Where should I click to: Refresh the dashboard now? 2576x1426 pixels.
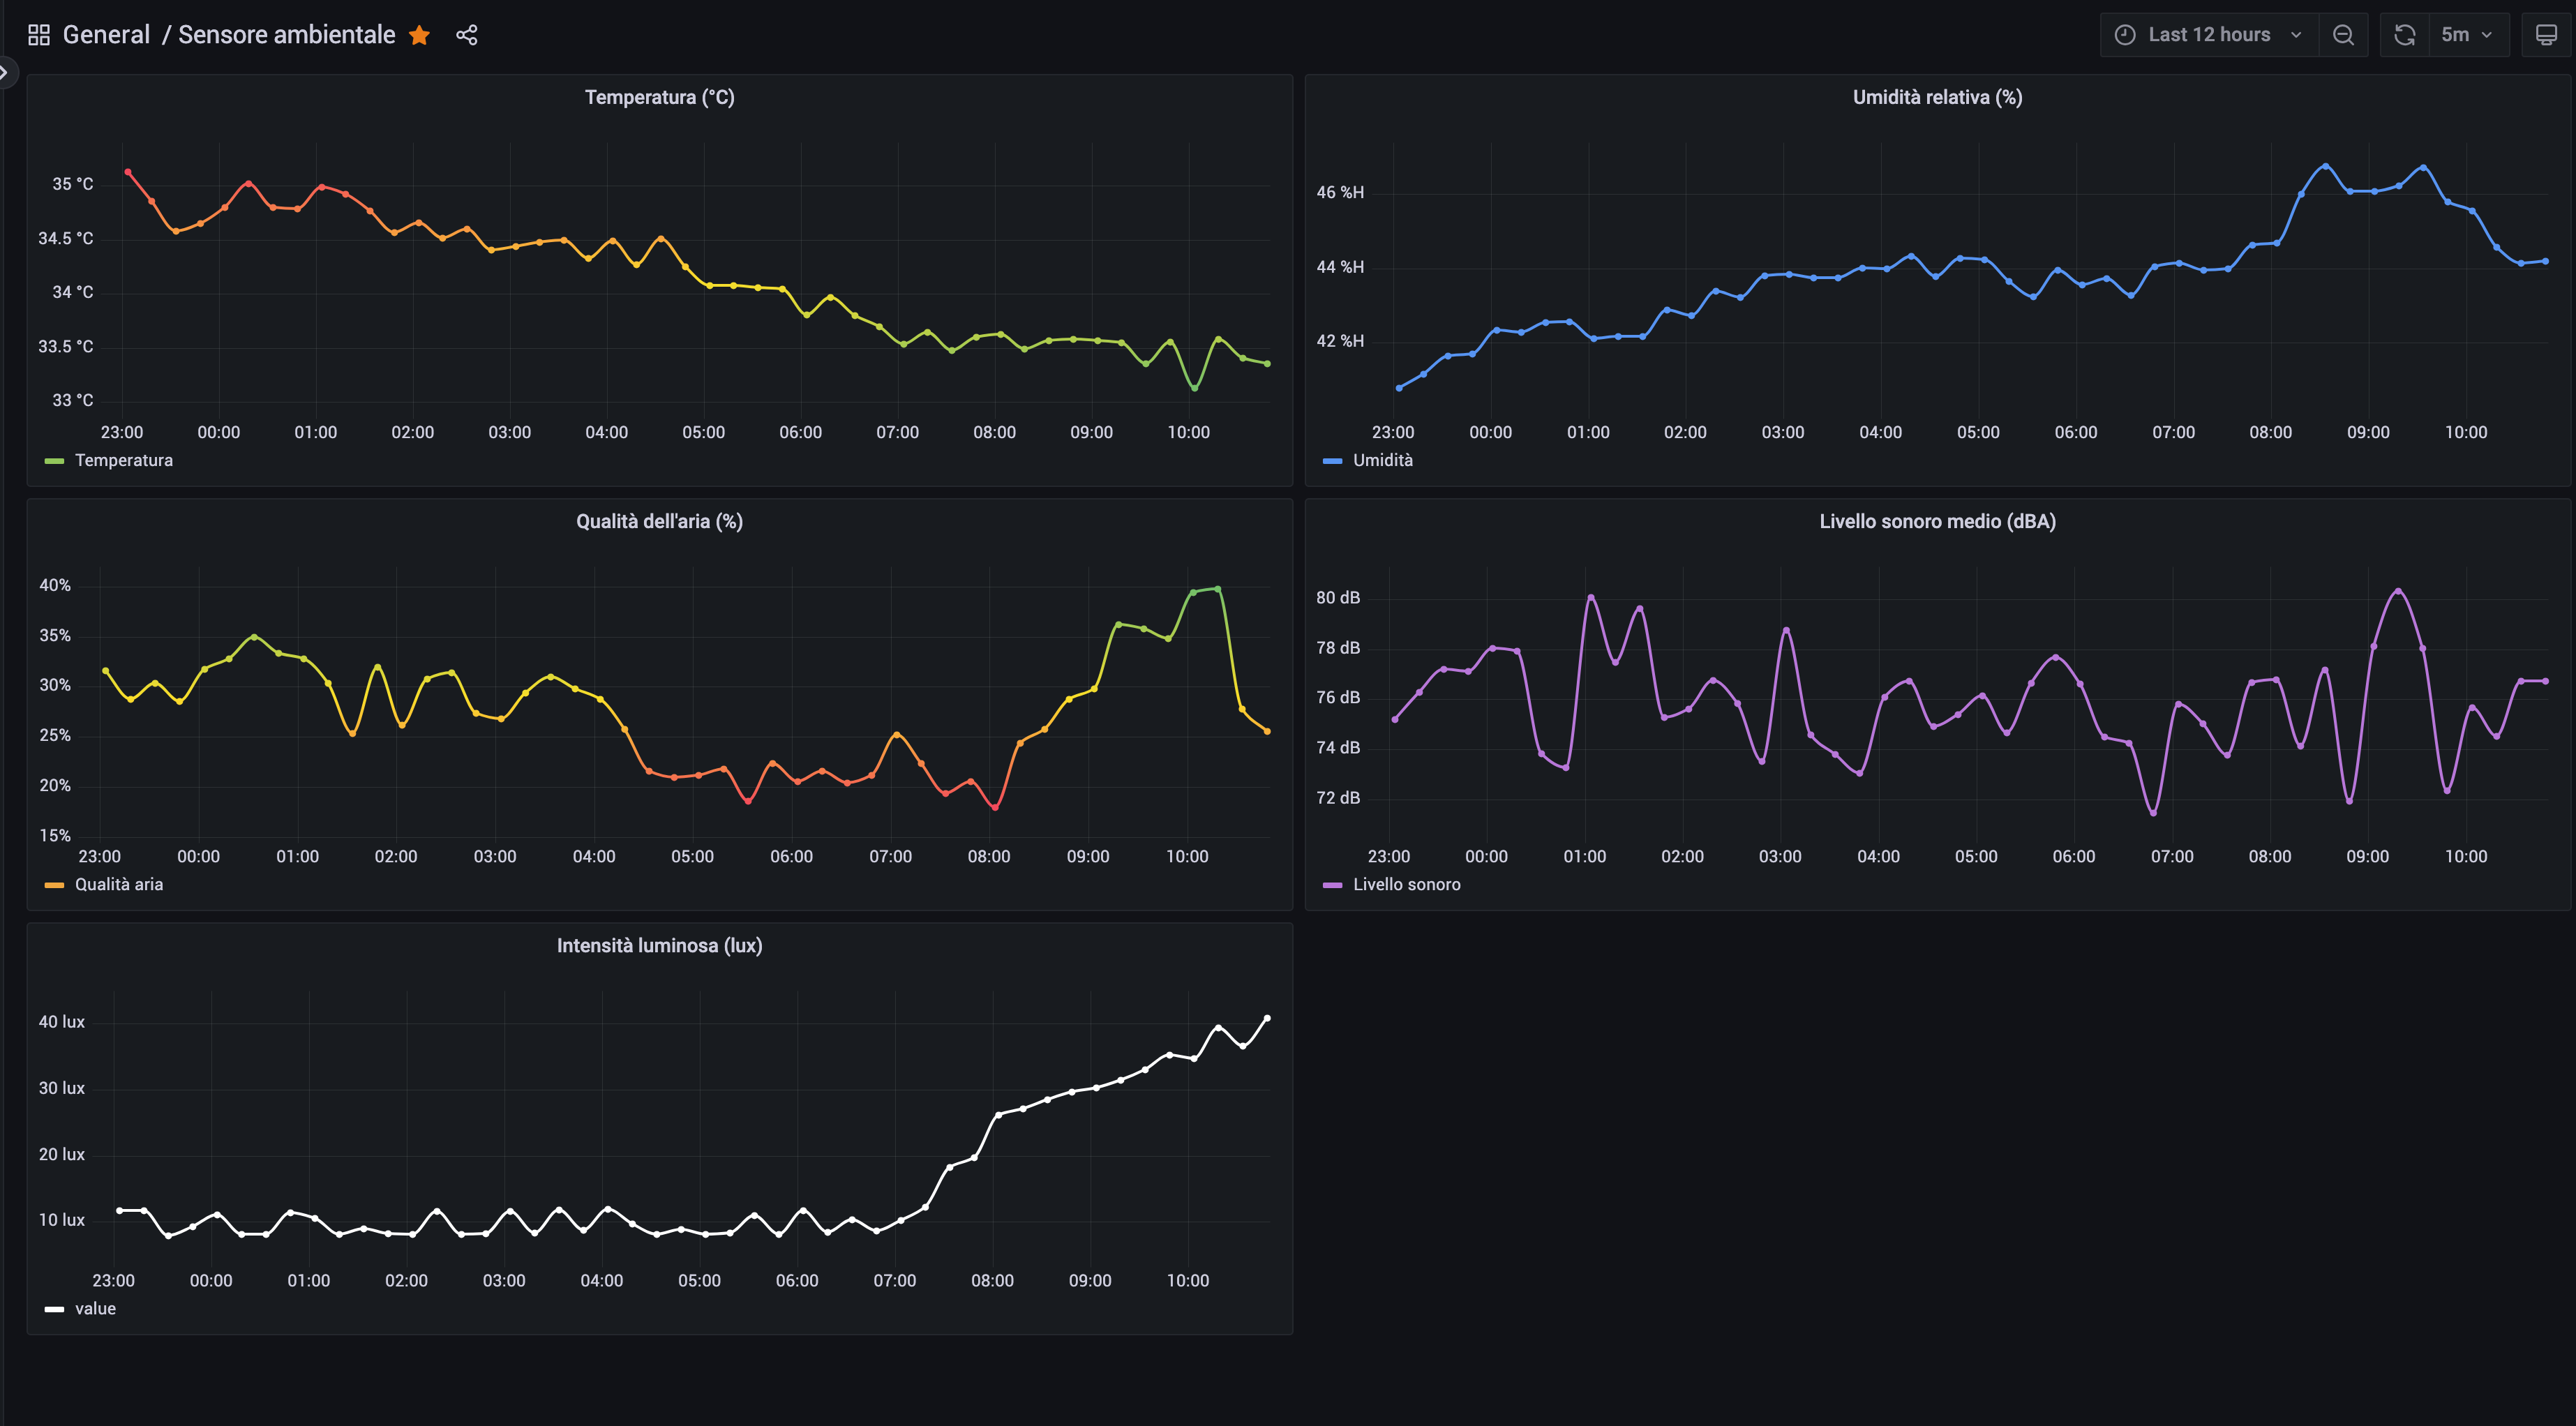2404,35
